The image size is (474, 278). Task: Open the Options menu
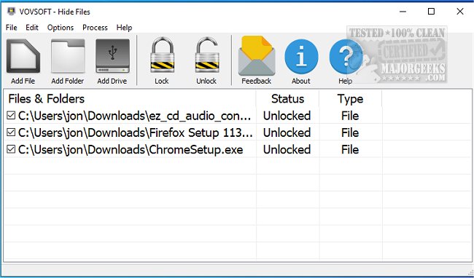click(61, 28)
